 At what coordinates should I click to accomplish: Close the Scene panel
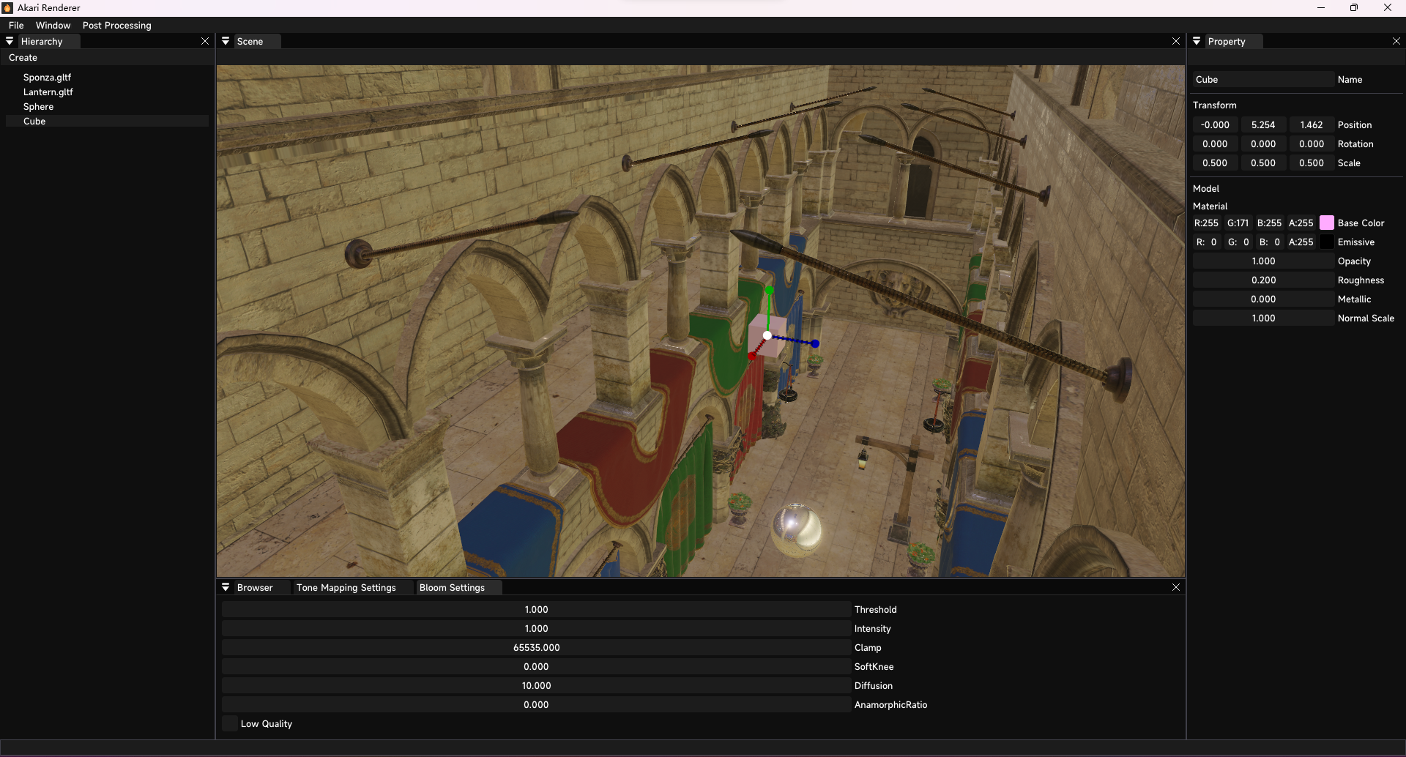click(1176, 41)
